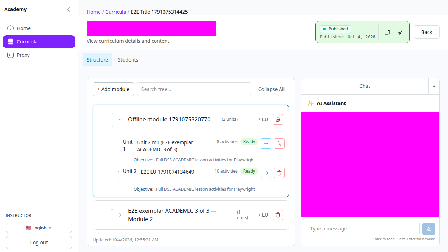
Task: Click the branch icon next to the Back button
Action: pyautogui.click(x=399, y=32)
